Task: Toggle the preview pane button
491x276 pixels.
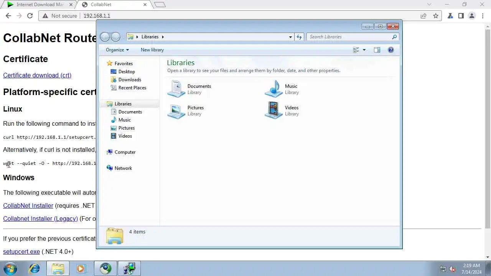Action: pyautogui.click(x=377, y=50)
